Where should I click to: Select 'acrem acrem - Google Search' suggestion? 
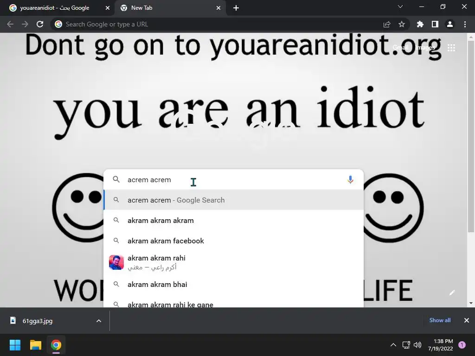[x=233, y=200]
